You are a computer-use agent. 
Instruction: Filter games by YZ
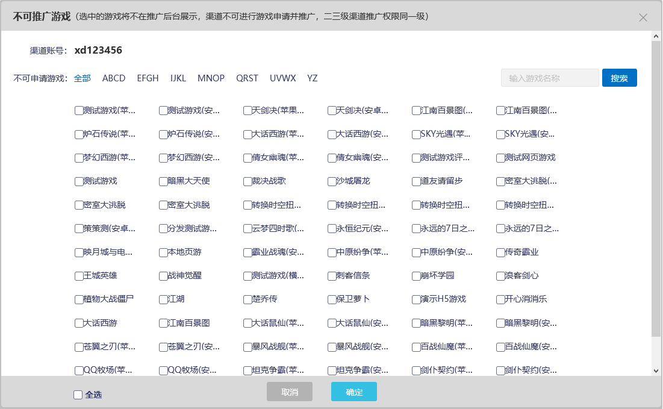pos(312,78)
